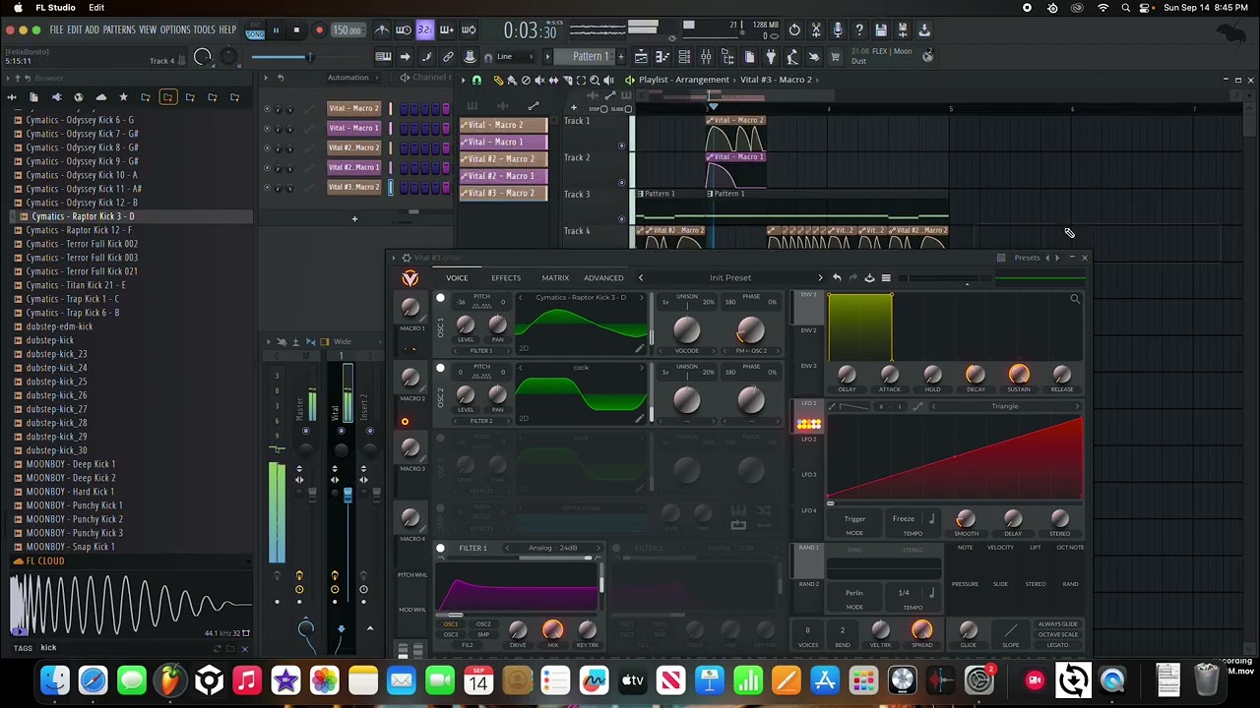Stop playback in FL Studio transport
Screen dimensions: 1260x708
click(x=296, y=30)
